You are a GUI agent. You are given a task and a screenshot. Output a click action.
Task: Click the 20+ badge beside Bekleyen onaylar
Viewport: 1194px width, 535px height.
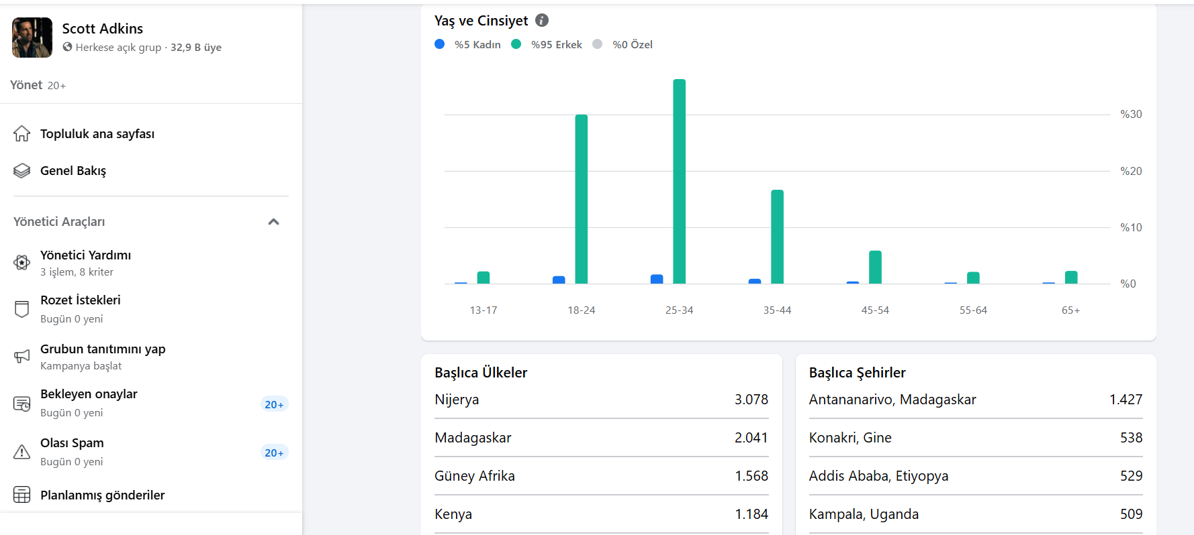point(274,404)
